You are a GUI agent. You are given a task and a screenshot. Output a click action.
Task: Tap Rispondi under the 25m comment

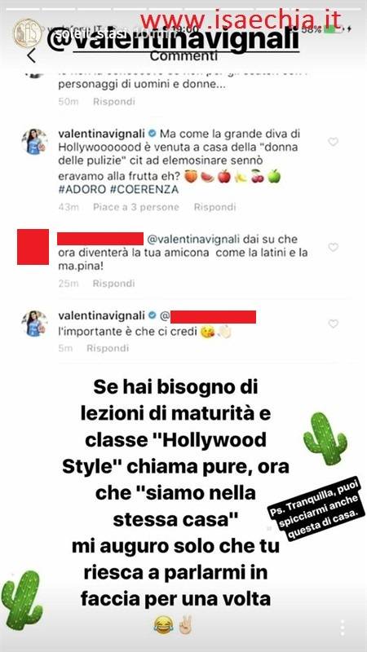pyautogui.click(x=113, y=284)
